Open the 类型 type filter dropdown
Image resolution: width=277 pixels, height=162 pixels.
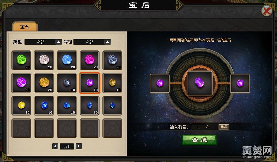(43, 42)
